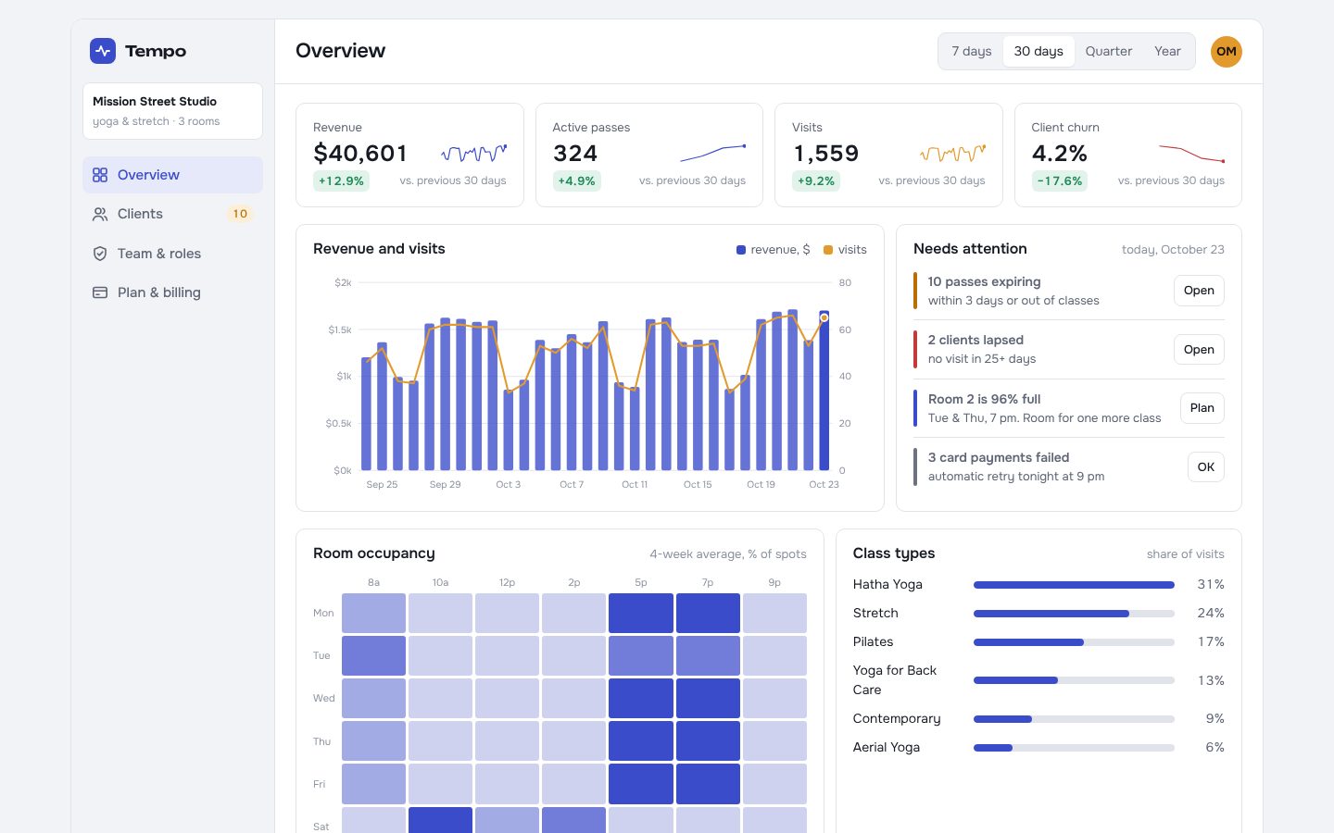
Task: Open Plan & billing section
Action: point(172,292)
